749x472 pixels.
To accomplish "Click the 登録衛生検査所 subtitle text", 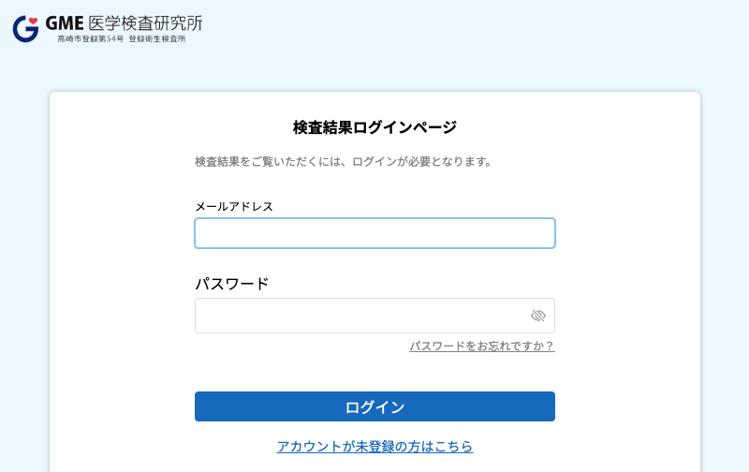I will 157,39.
